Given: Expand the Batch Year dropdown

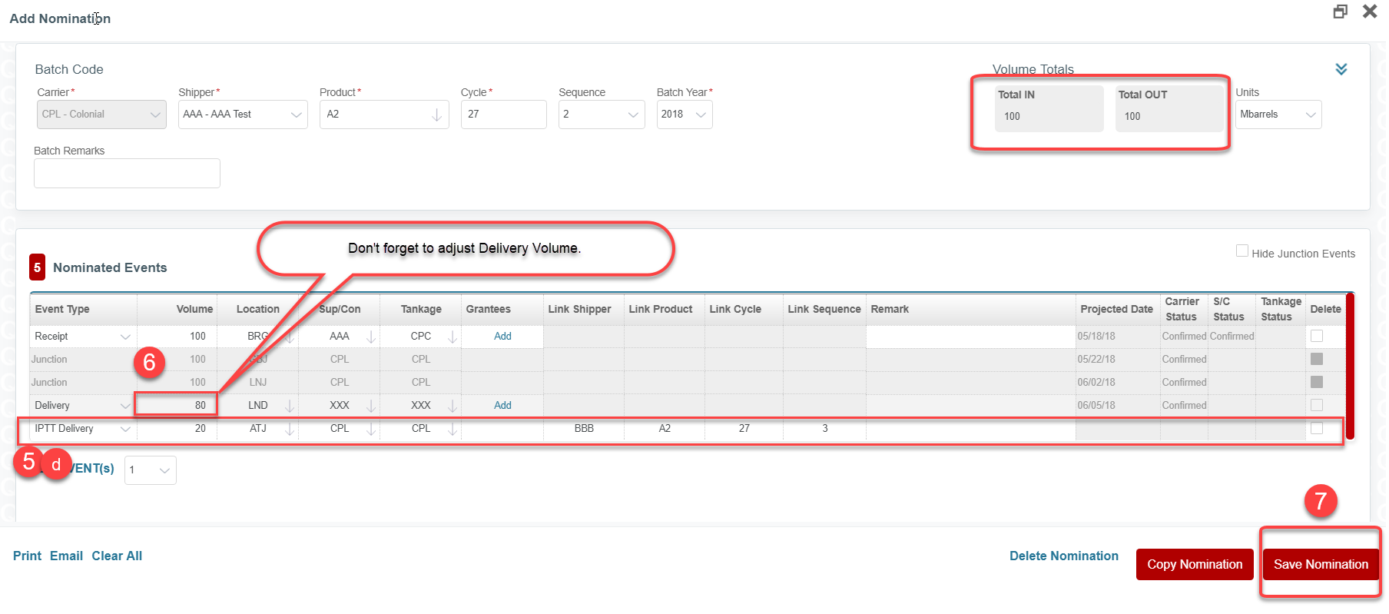Looking at the screenshot, I should [x=700, y=115].
